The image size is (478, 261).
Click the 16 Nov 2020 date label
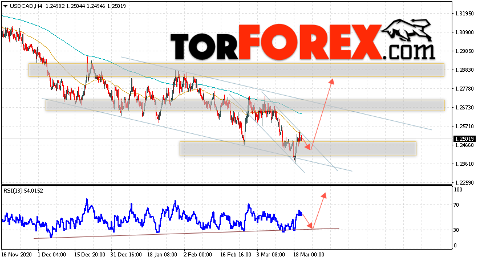coord(17,255)
